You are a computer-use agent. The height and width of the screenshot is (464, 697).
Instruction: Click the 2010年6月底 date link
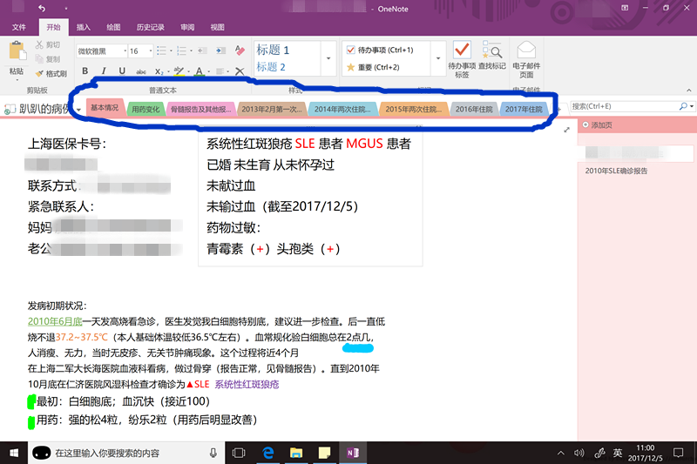click(55, 321)
